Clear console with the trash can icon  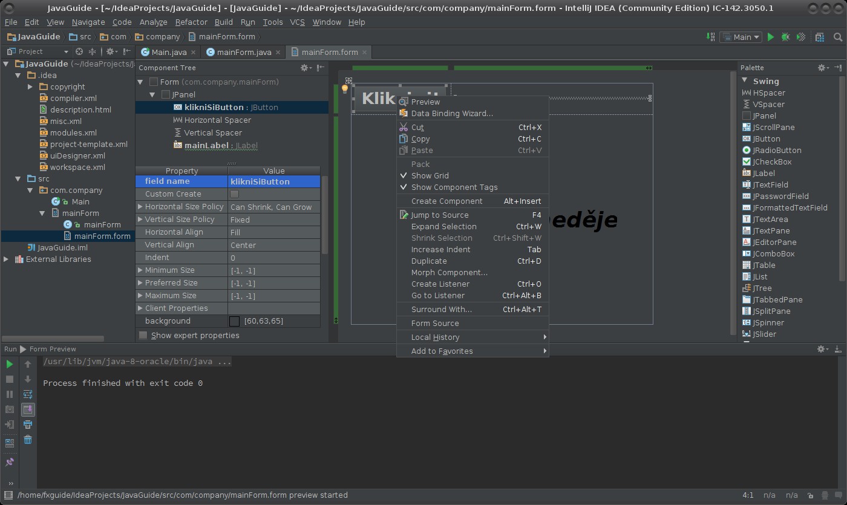tap(28, 440)
